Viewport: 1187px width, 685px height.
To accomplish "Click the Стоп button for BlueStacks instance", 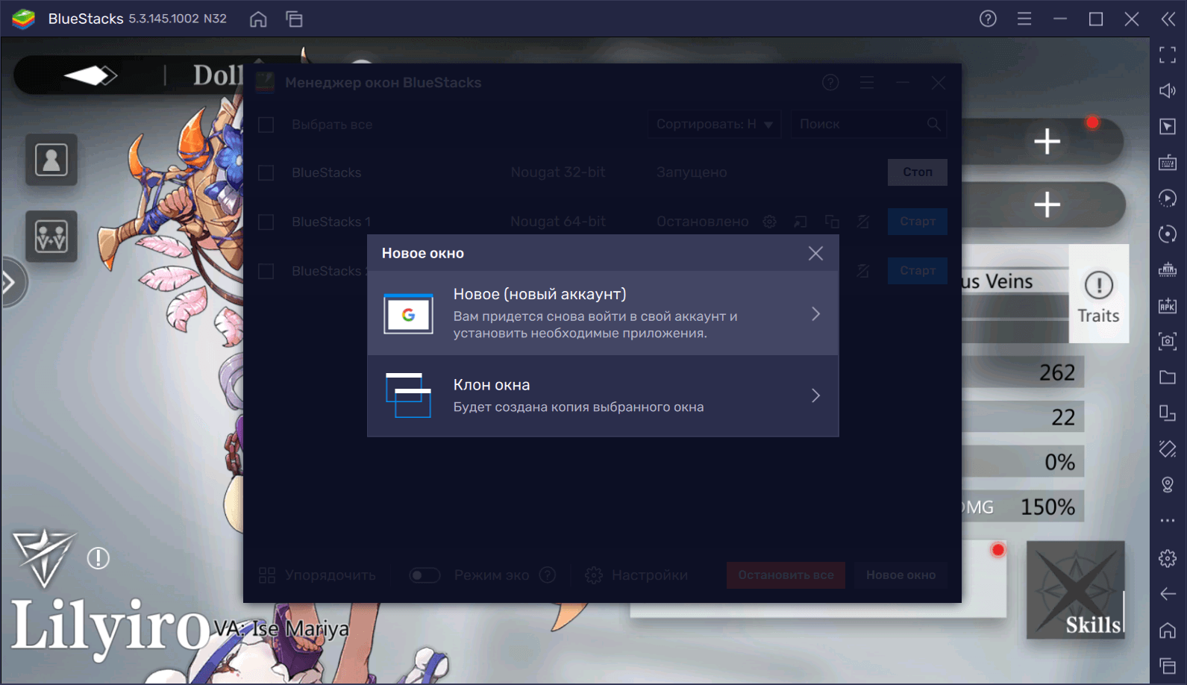I will [917, 172].
